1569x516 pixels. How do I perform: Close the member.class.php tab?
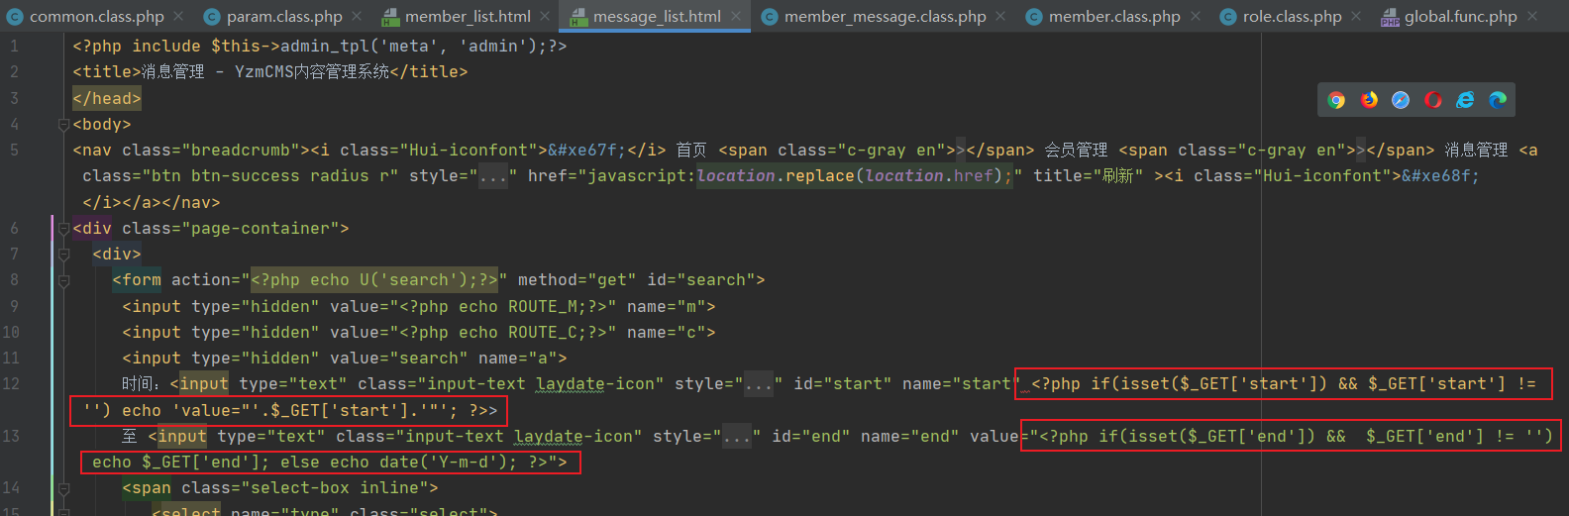[x=1196, y=16]
